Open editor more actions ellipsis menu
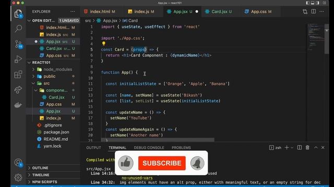This screenshot has height=187, width=334. (x=321, y=11)
